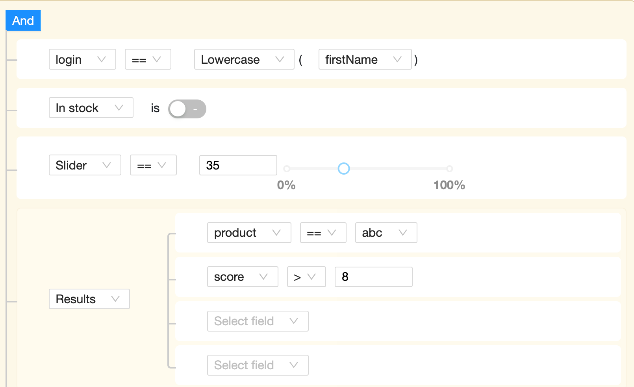Image resolution: width=634 pixels, height=387 pixels.
Task: Open the first empty Select field dropdown
Action: coord(258,321)
